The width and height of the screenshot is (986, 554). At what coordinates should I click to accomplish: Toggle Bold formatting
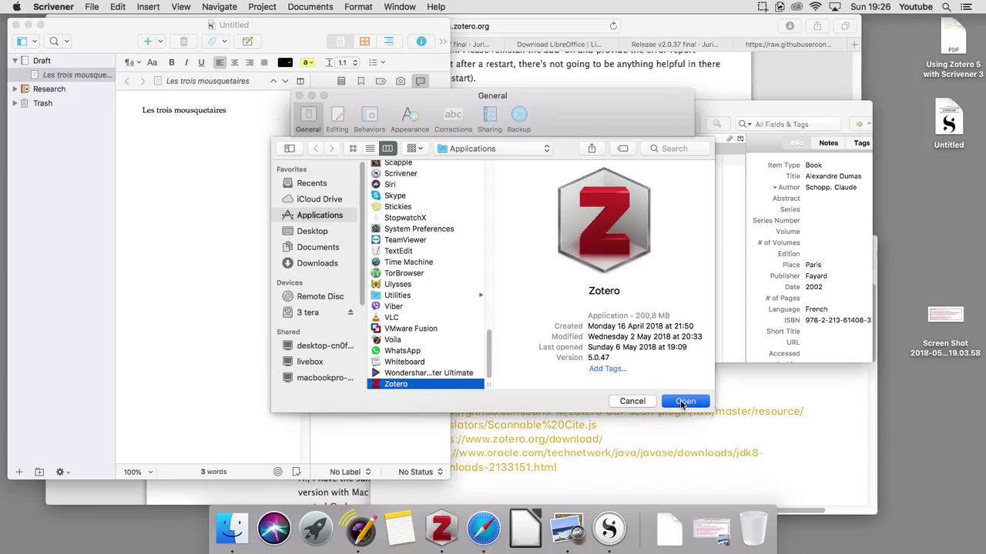(x=172, y=62)
